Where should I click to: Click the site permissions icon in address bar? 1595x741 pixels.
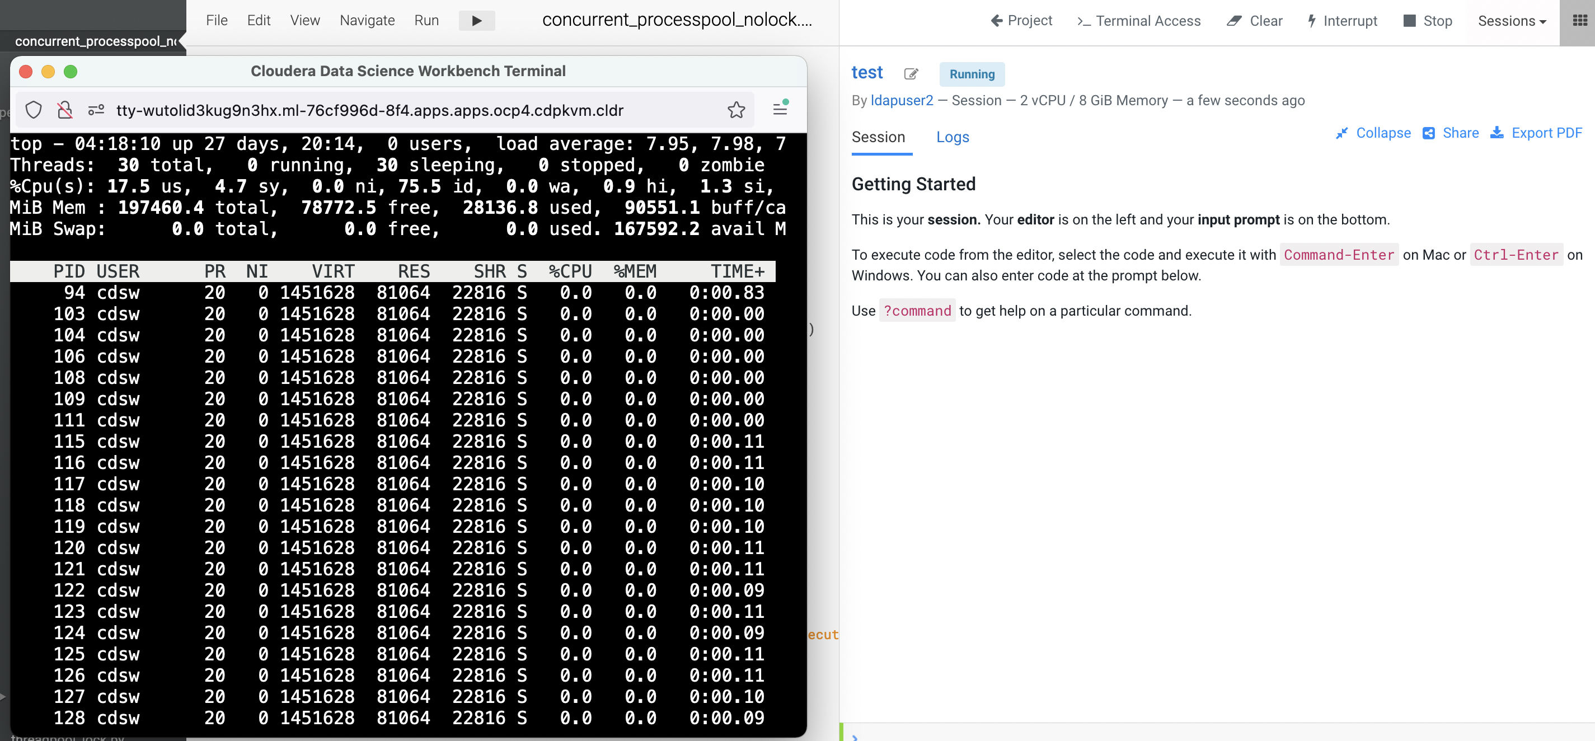(96, 110)
